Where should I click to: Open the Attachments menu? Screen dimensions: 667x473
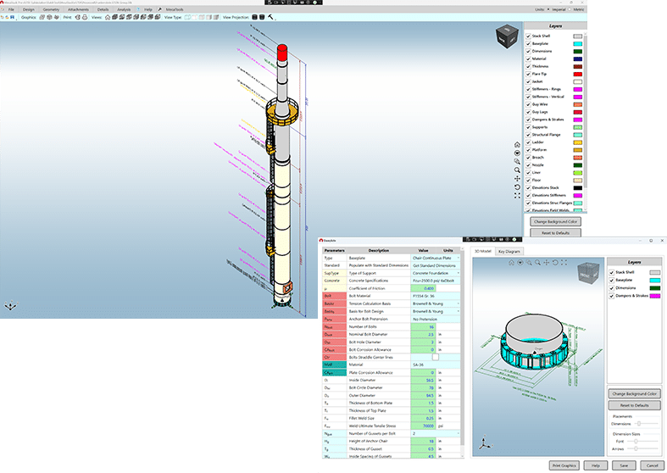[x=78, y=9]
